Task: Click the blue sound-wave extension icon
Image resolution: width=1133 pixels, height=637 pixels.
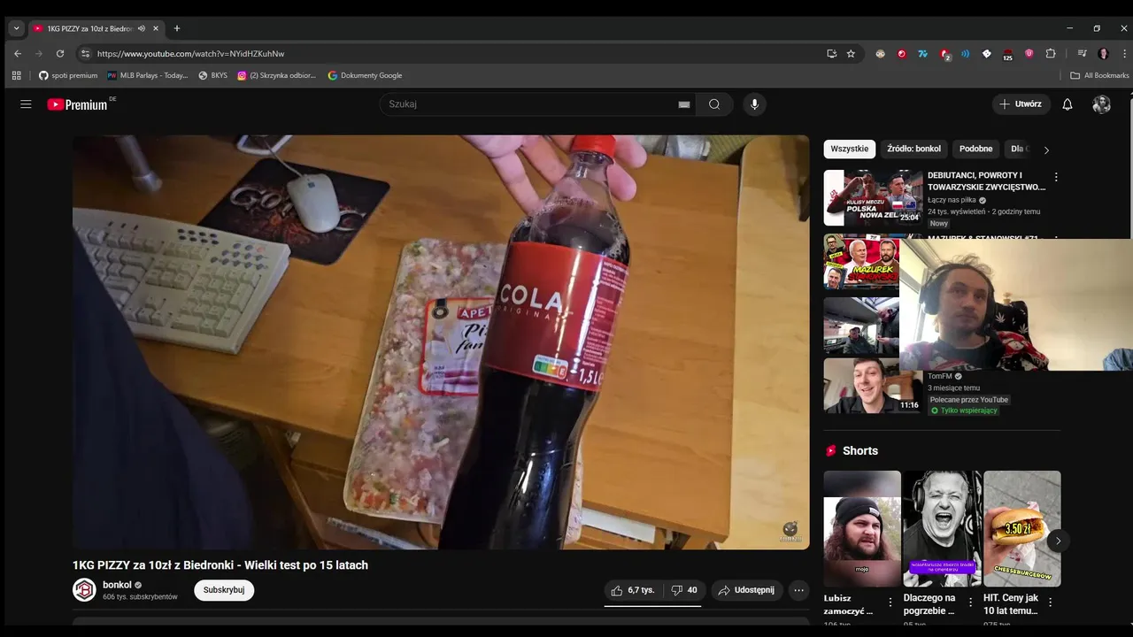Action: coord(966,53)
